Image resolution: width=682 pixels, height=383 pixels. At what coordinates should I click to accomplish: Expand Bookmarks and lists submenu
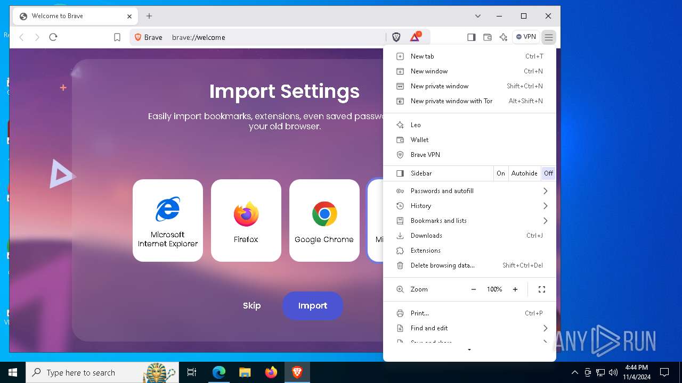click(469, 221)
